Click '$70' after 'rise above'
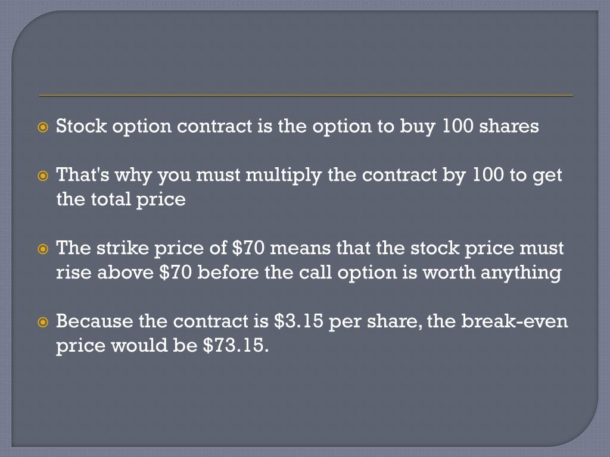This screenshot has height=457, width=610. [176, 272]
